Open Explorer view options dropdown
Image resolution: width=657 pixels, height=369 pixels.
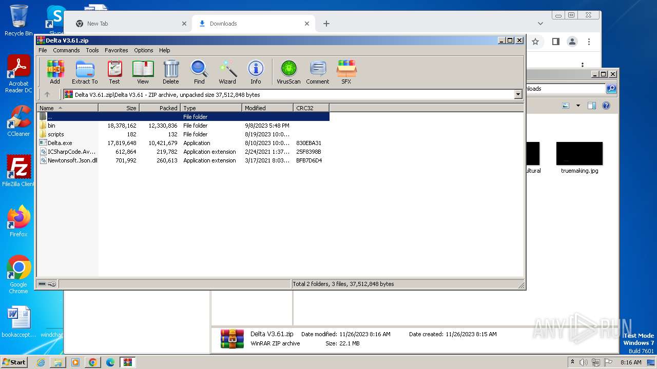pos(578,106)
